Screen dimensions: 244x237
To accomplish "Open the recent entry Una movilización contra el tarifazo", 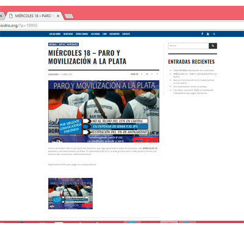I will 190,86.
